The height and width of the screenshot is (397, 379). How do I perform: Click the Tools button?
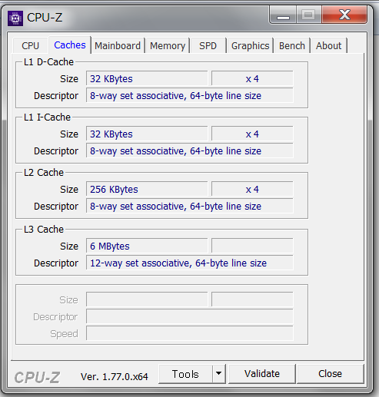point(185,374)
